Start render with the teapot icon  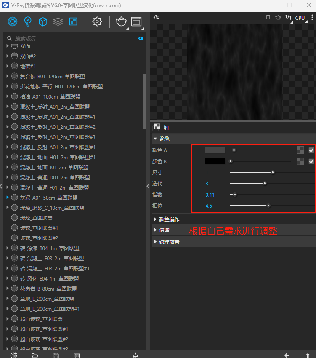tap(121, 21)
